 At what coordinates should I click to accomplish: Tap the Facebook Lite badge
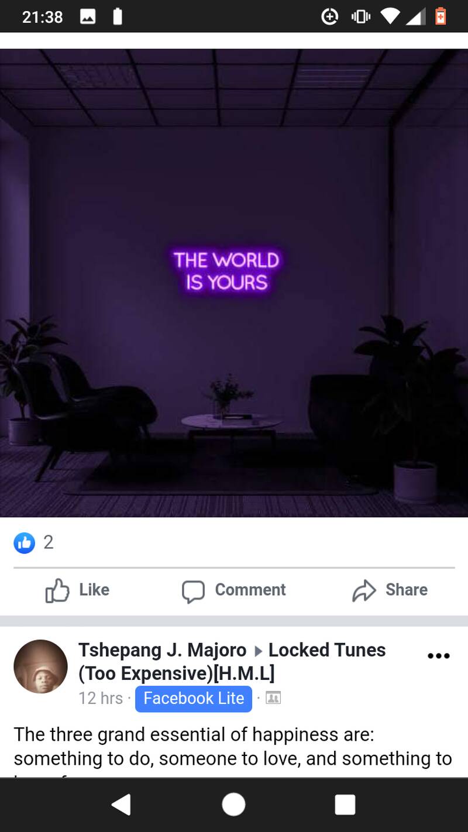tap(194, 699)
